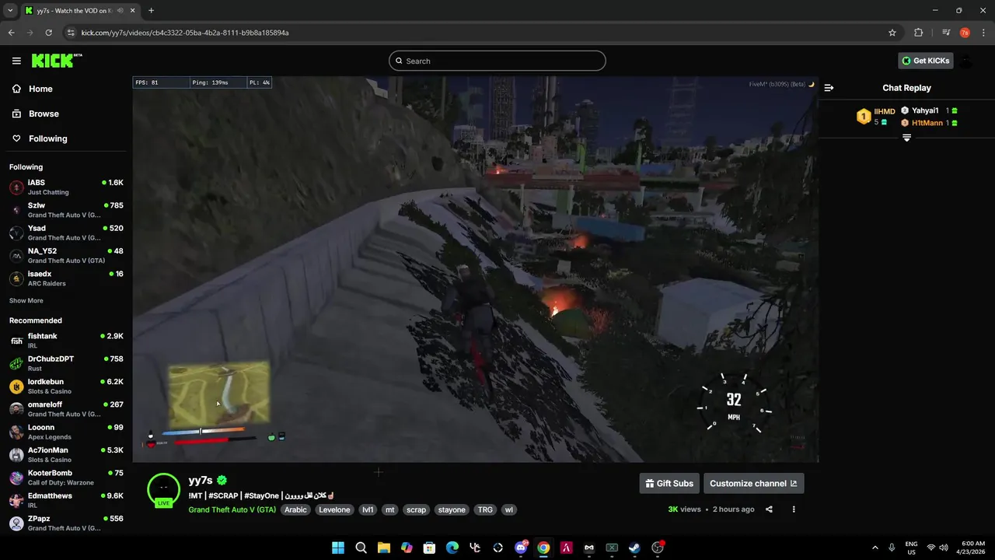The height and width of the screenshot is (560, 995).
Task: Select the mt tag
Action: click(390, 509)
